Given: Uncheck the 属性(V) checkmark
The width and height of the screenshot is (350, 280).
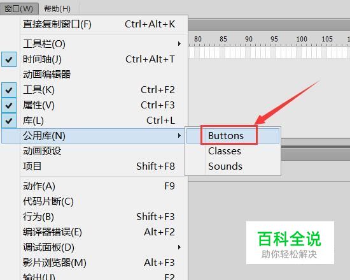Looking at the screenshot, I should [9, 105].
